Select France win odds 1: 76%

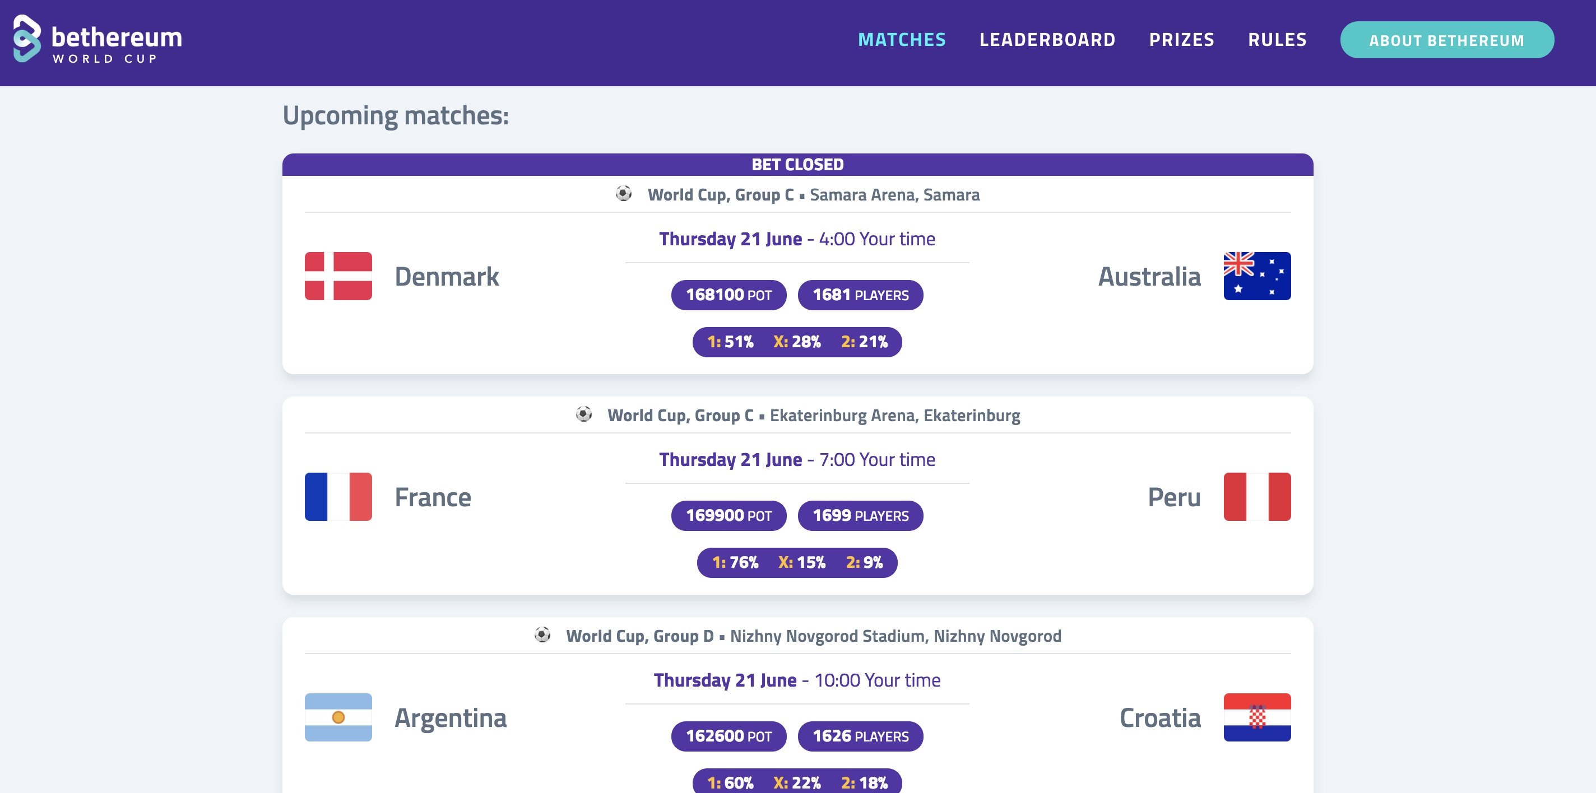(x=735, y=562)
